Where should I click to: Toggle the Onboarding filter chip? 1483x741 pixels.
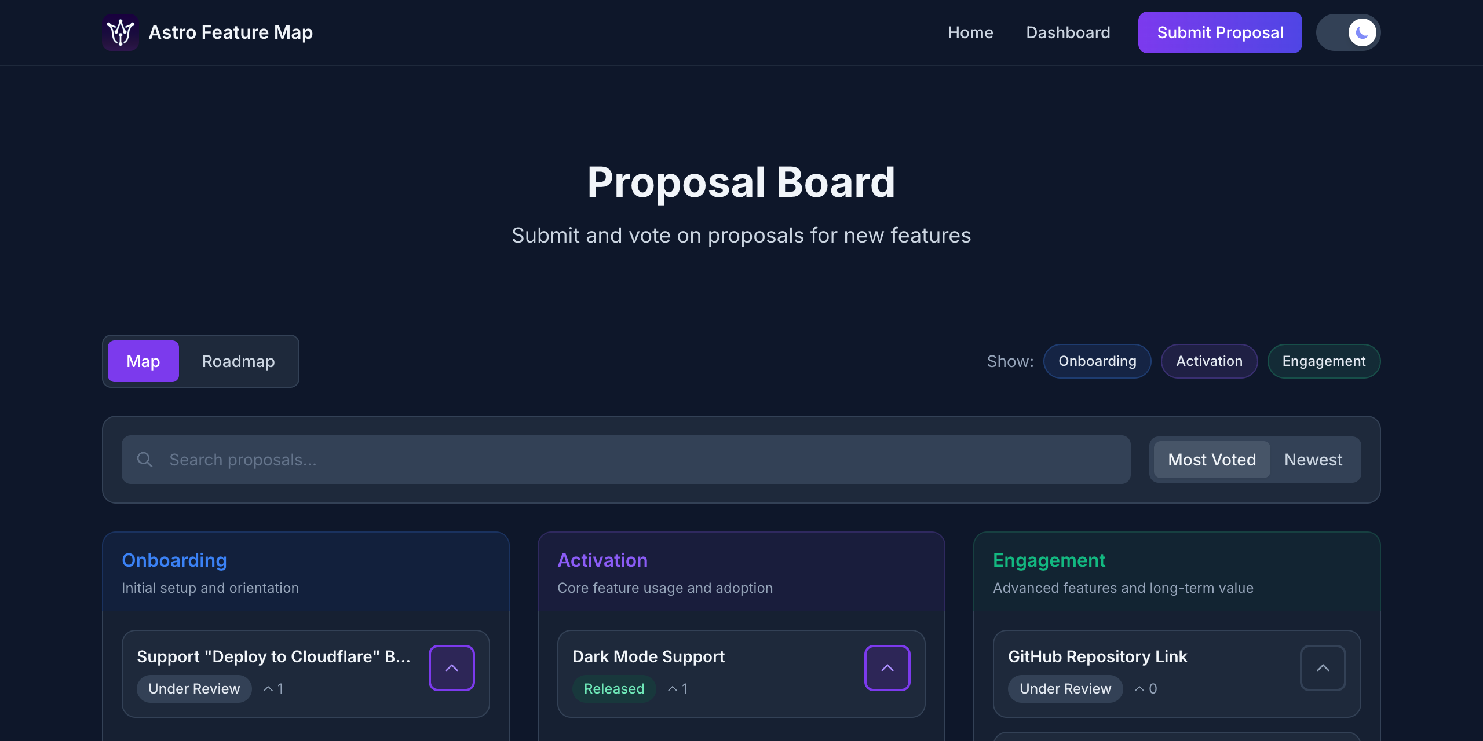[x=1097, y=361]
